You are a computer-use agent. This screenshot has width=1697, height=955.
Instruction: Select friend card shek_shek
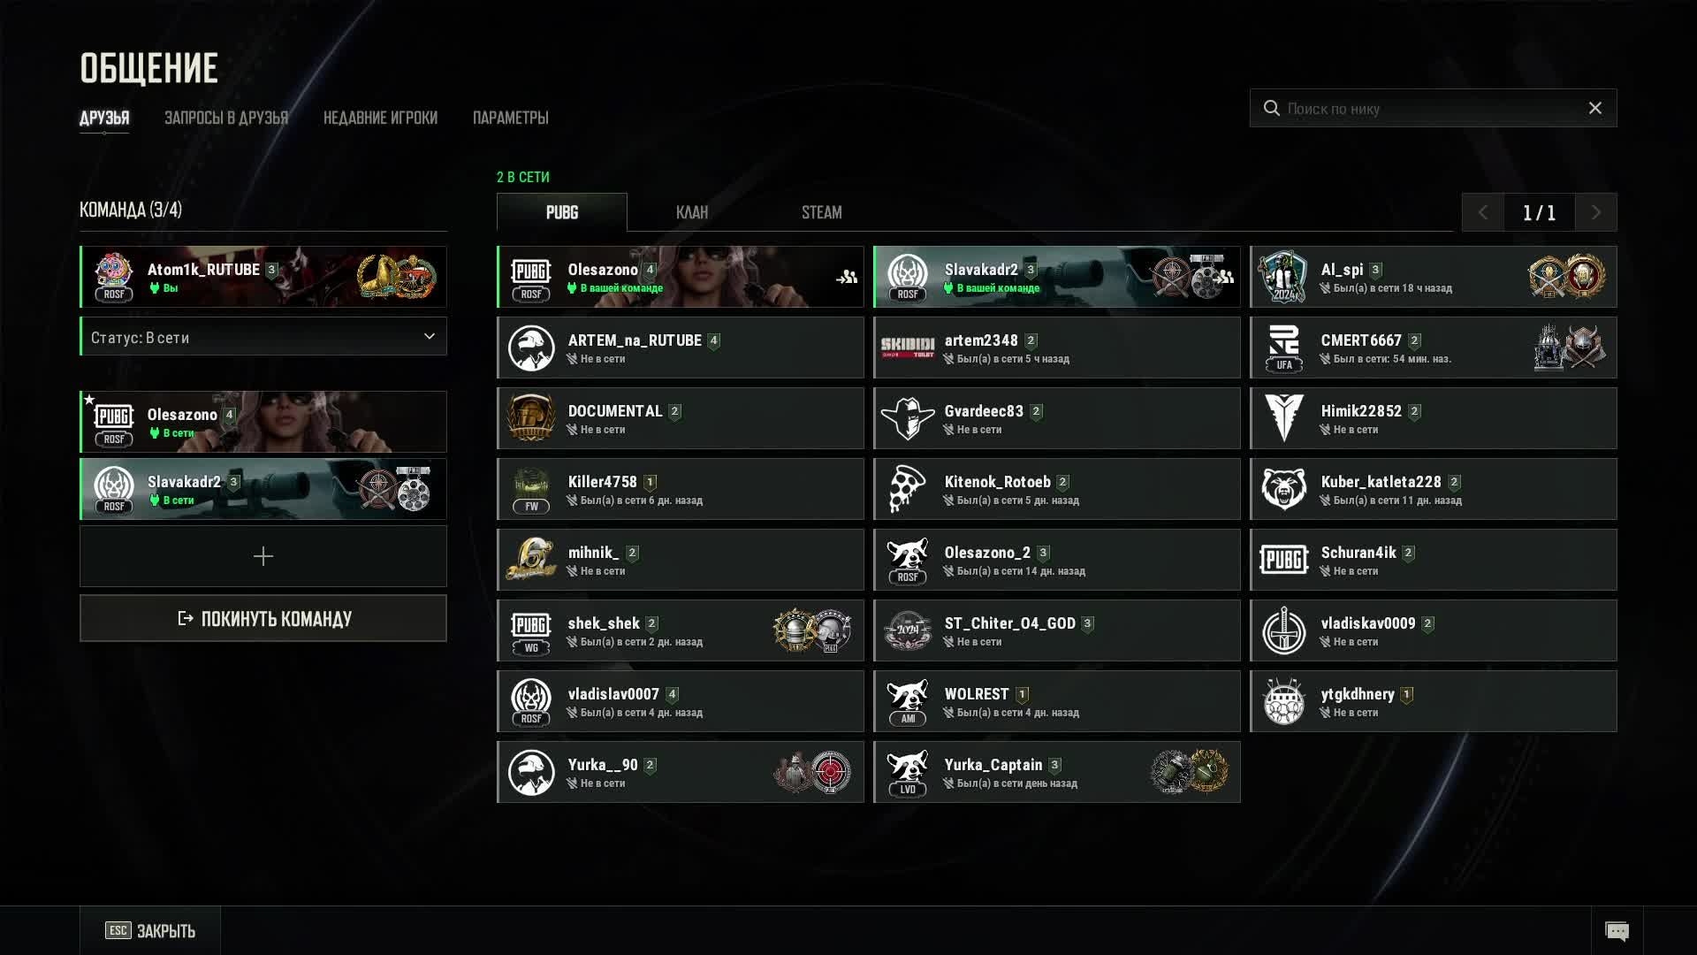click(681, 630)
